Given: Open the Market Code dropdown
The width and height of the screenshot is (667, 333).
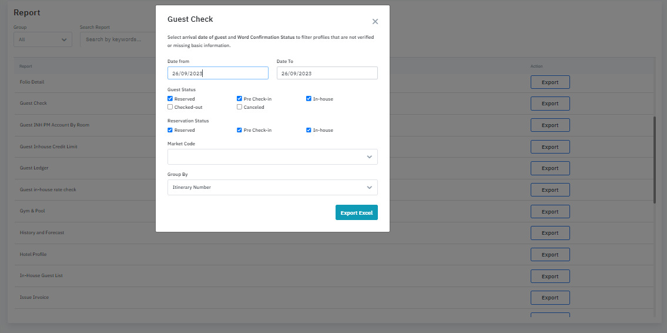Looking at the screenshot, I should click(x=272, y=157).
